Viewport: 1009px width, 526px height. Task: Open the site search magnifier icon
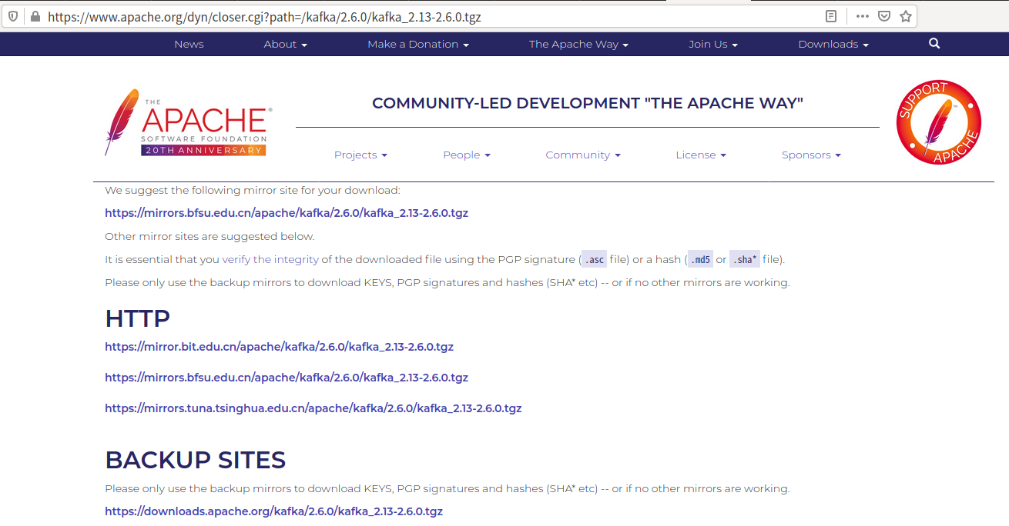pos(934,44)
